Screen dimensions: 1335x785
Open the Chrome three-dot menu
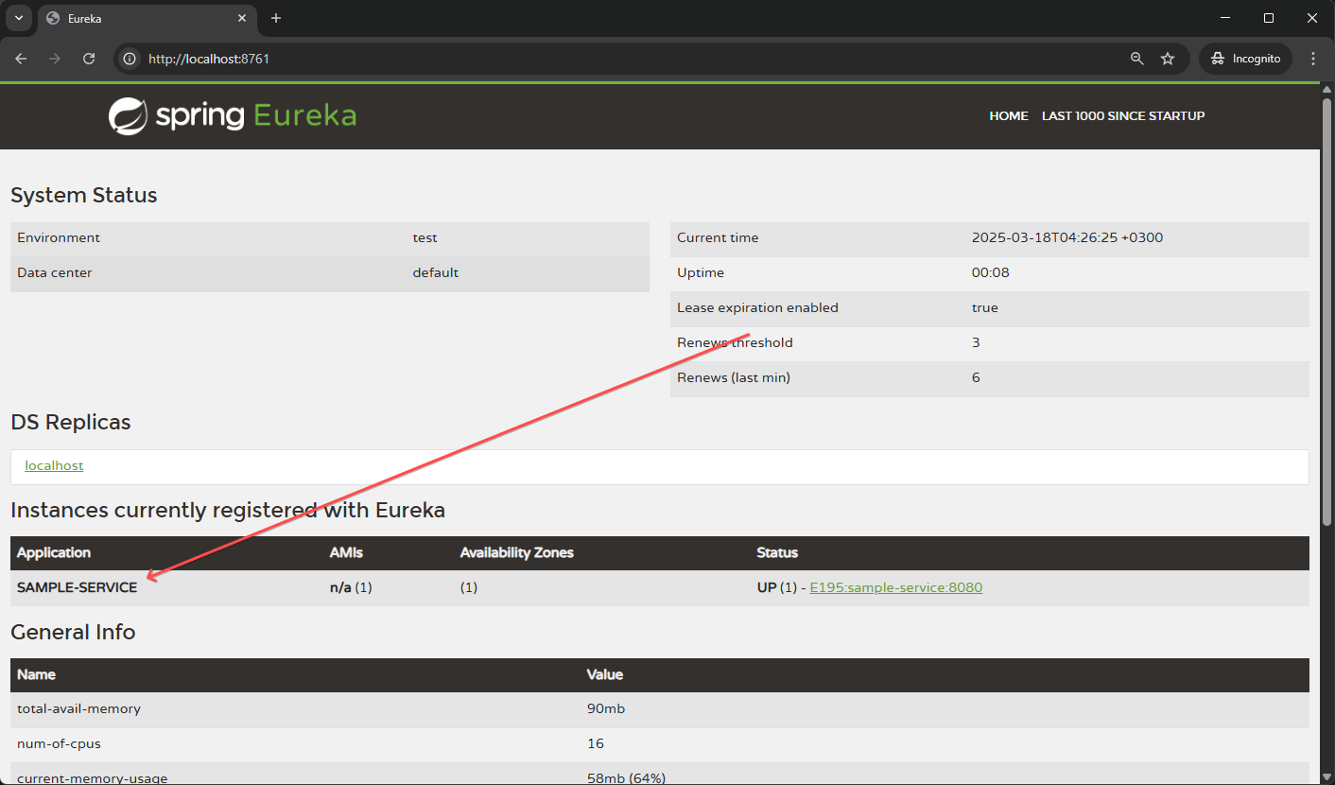(1313, 59)
